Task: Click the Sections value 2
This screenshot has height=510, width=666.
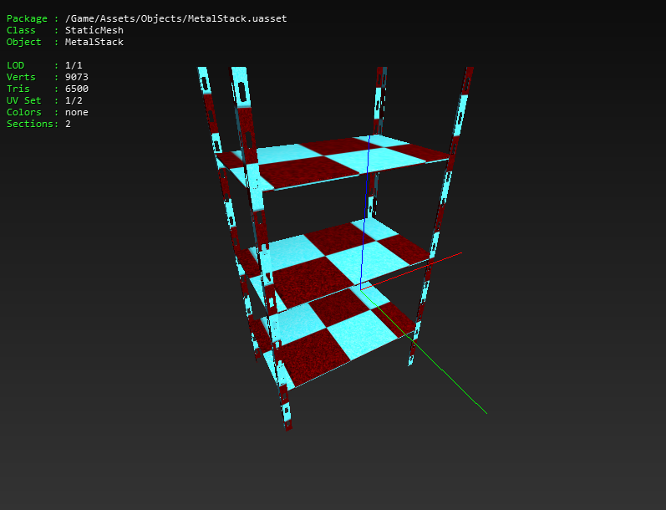Action: pyautogui.click(x=68, y=124)
